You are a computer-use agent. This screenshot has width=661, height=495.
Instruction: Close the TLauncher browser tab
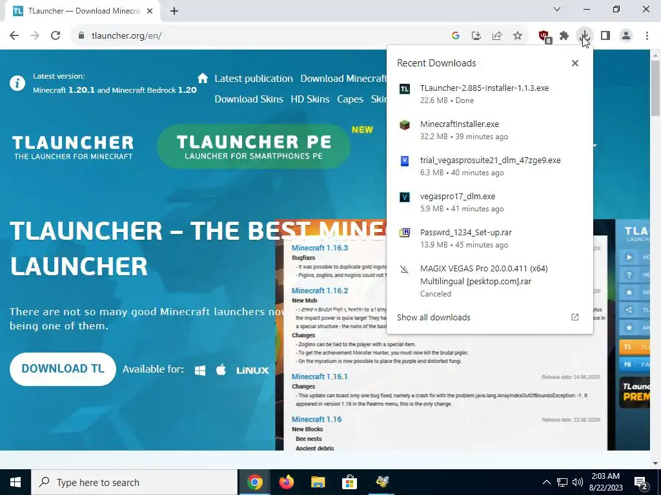click(150, 12)
